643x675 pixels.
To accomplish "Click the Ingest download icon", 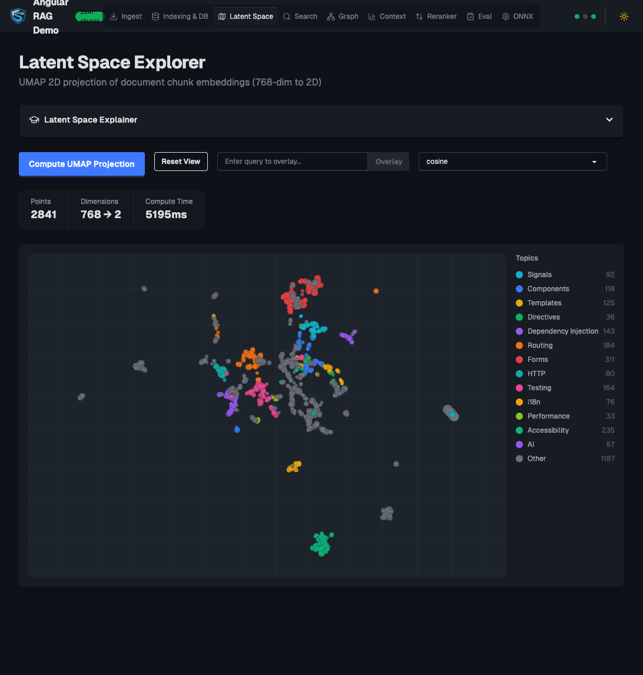I will click(114, 17).
